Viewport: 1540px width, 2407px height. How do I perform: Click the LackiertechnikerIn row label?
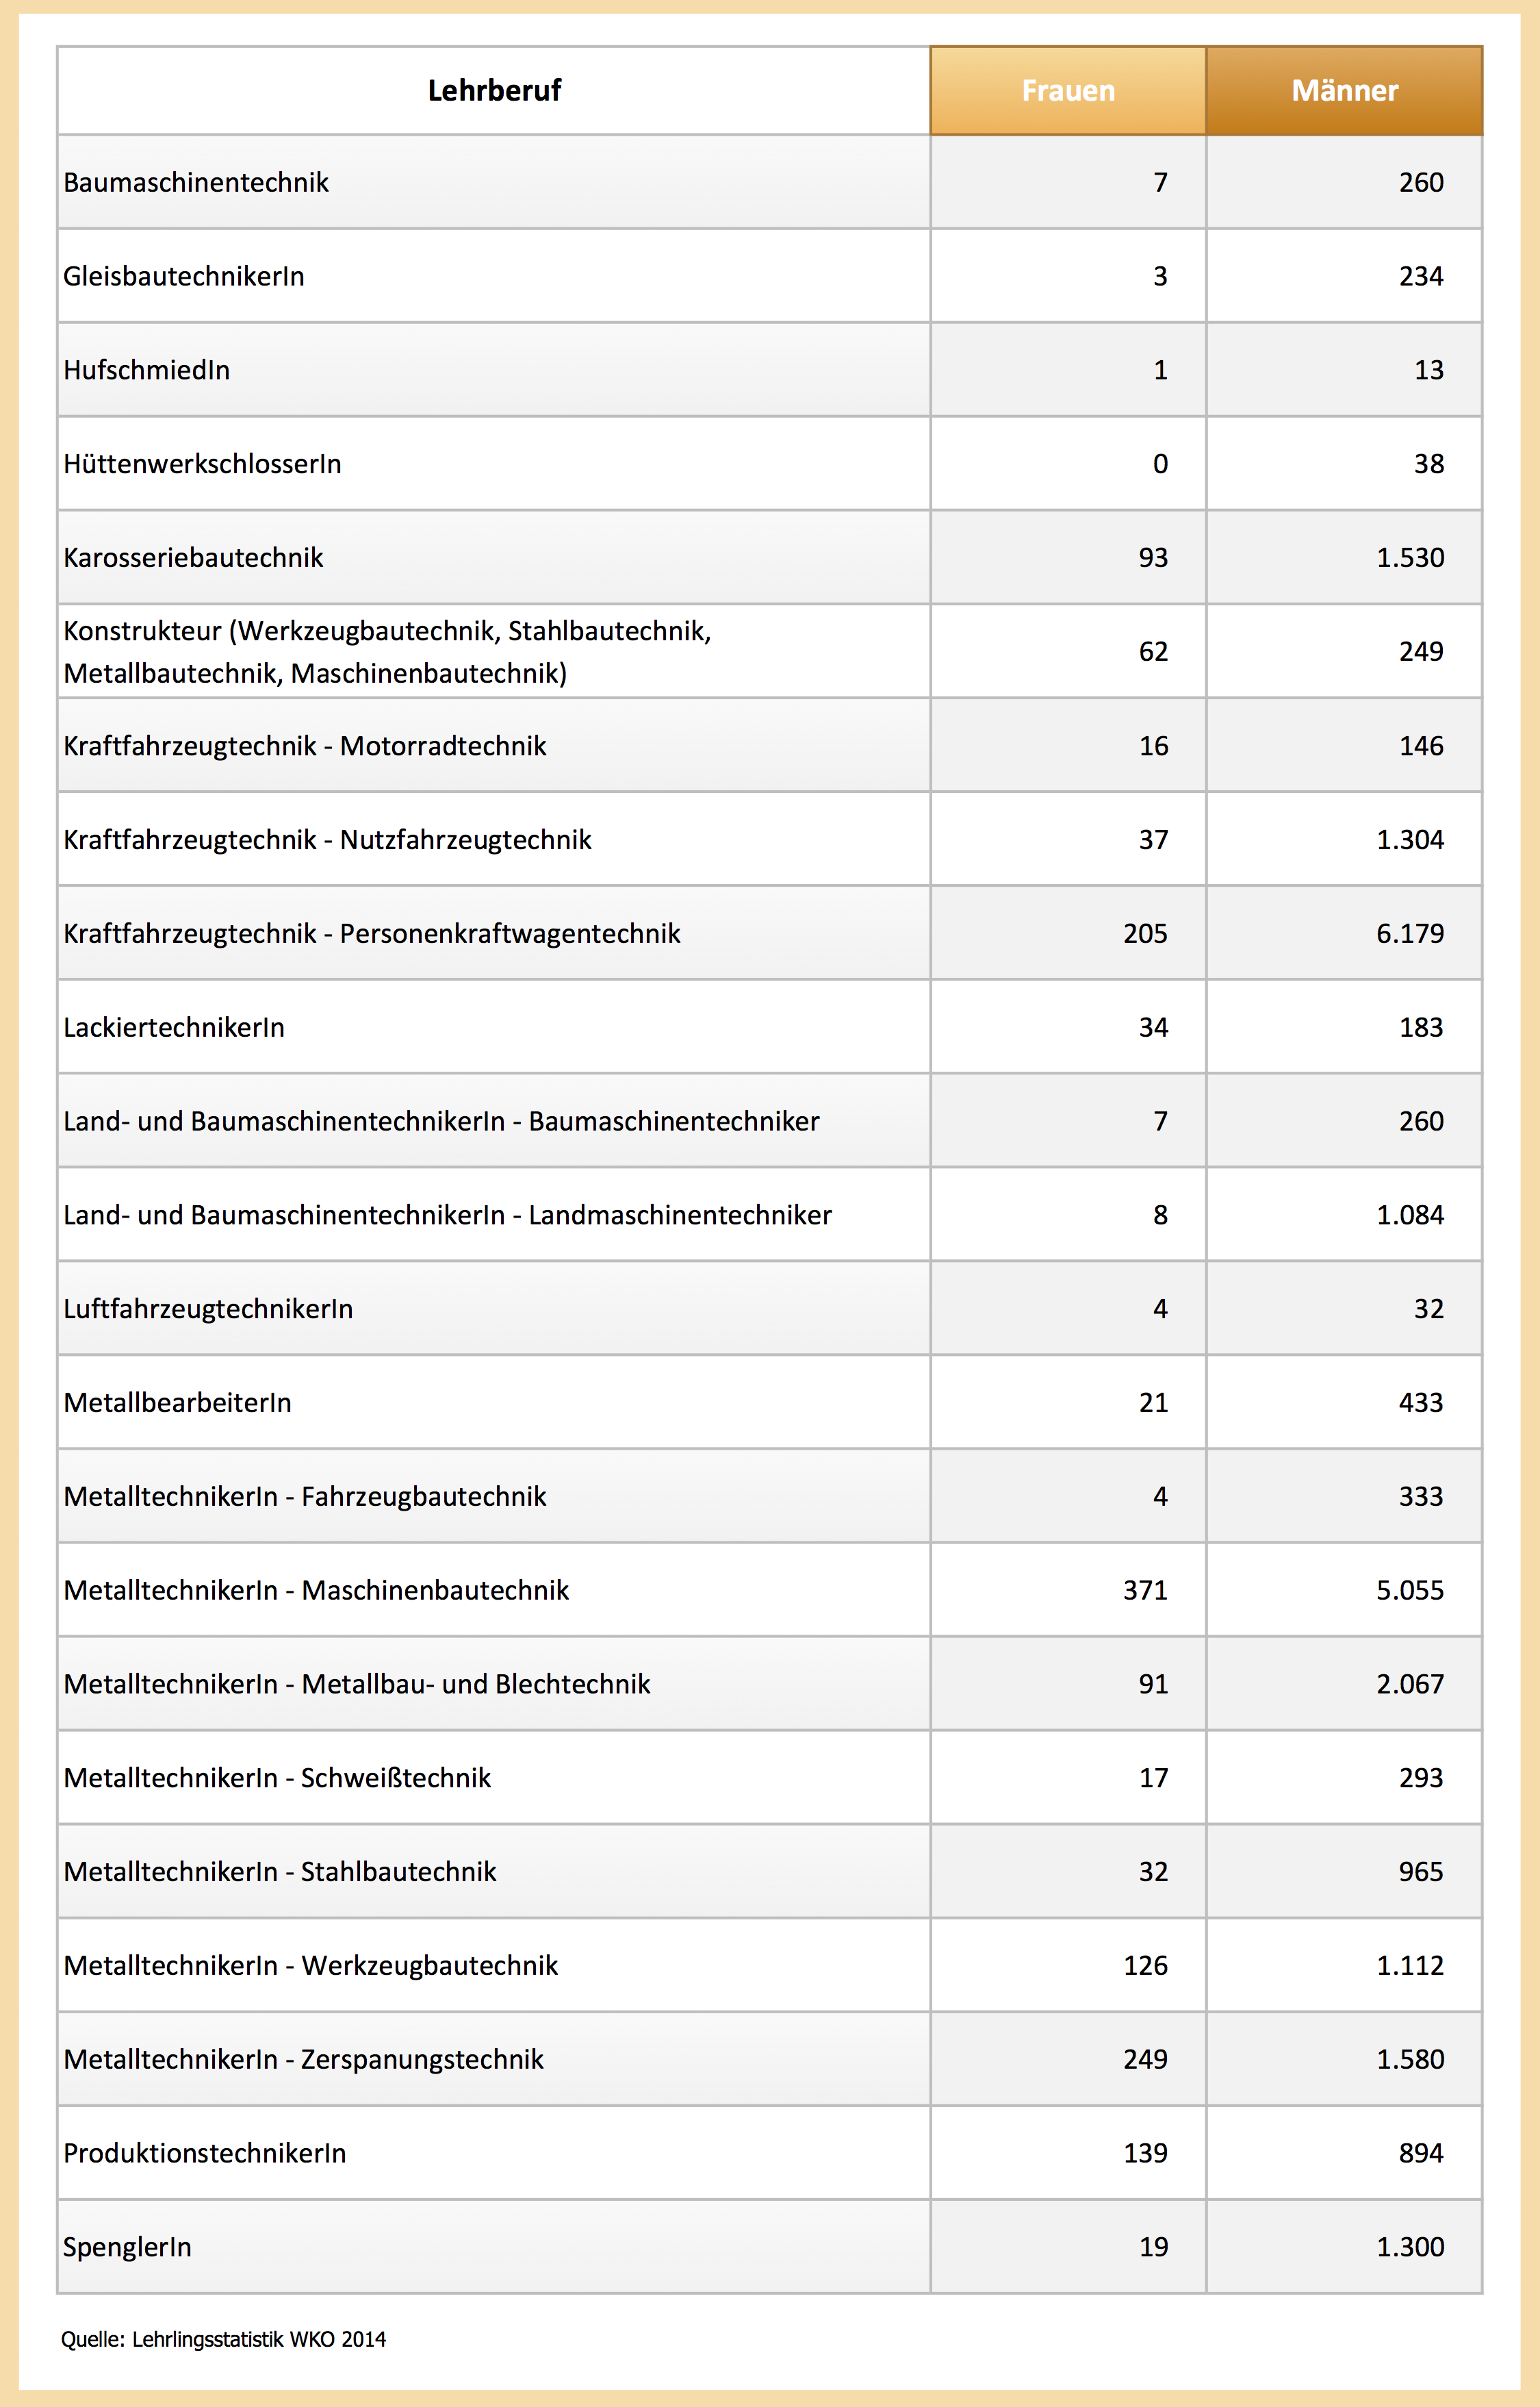[174, 1027]
